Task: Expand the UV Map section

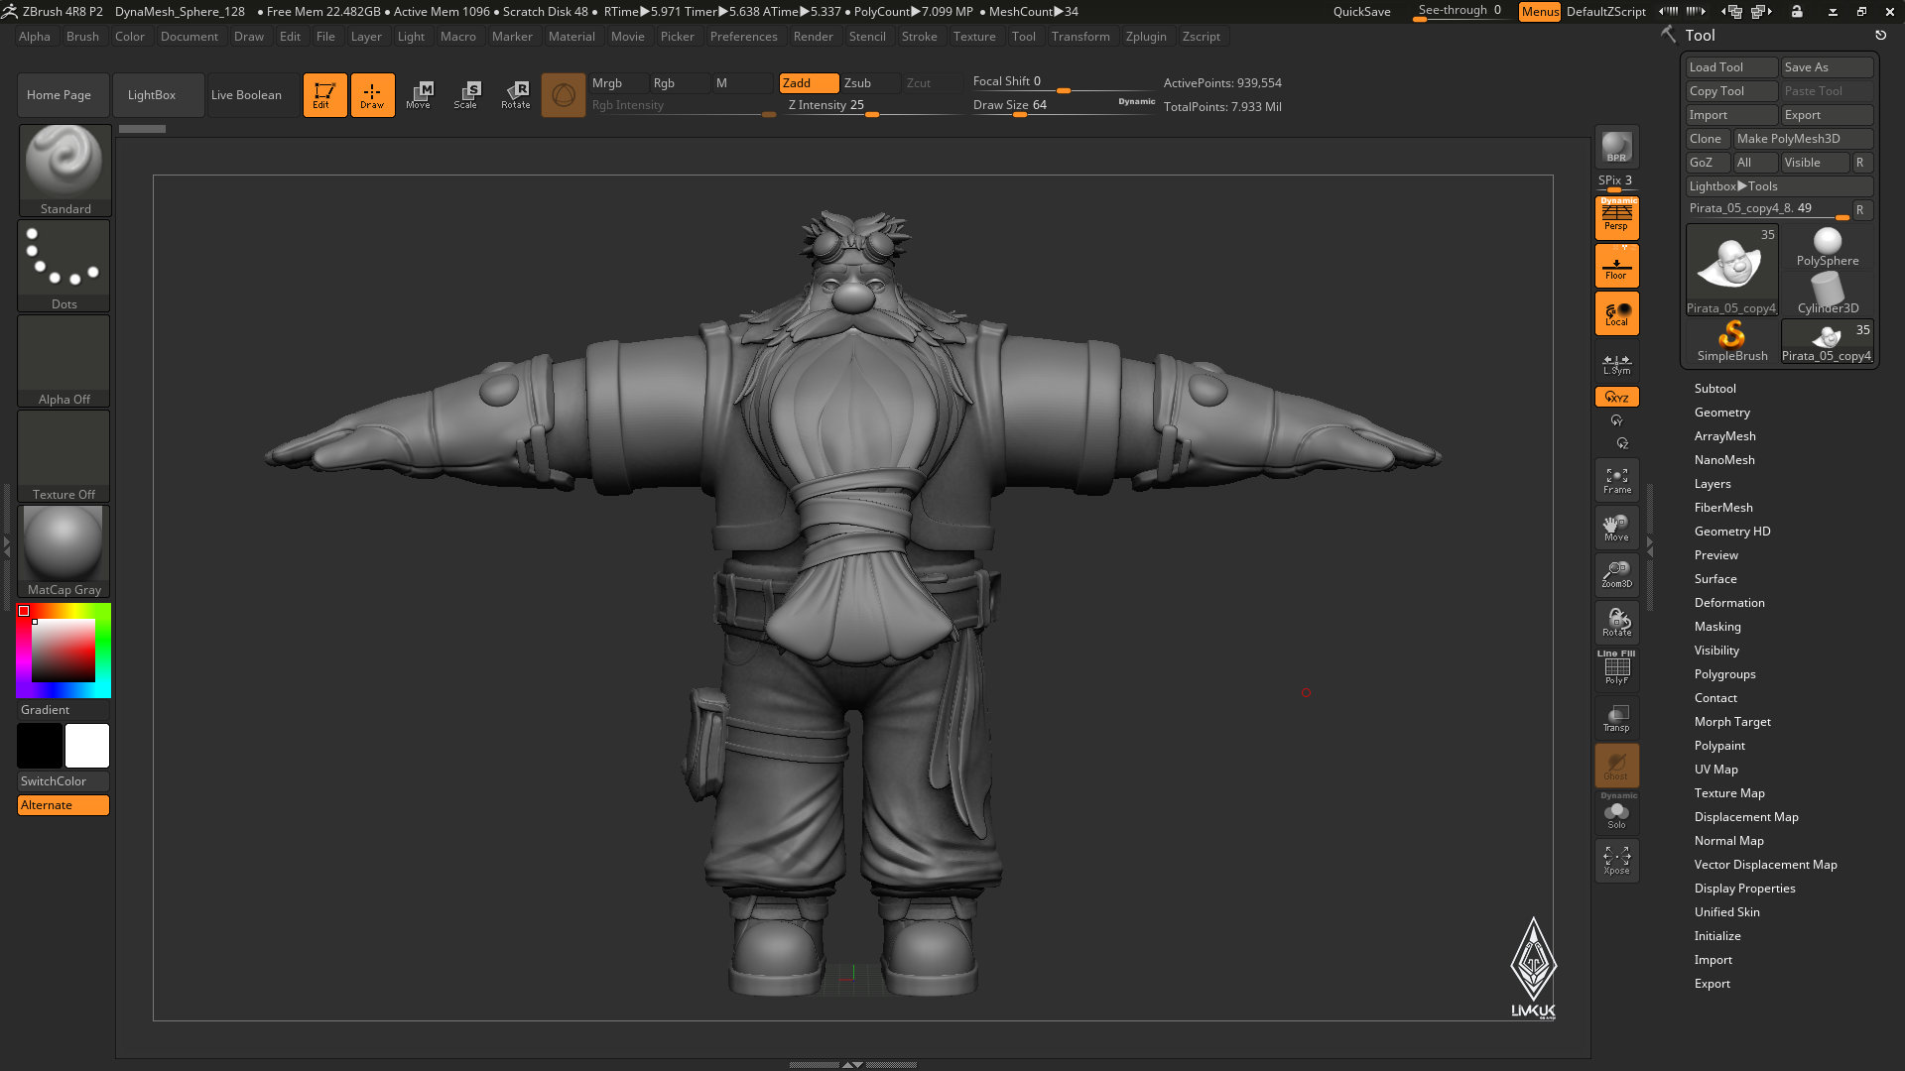Action: 1715,770
